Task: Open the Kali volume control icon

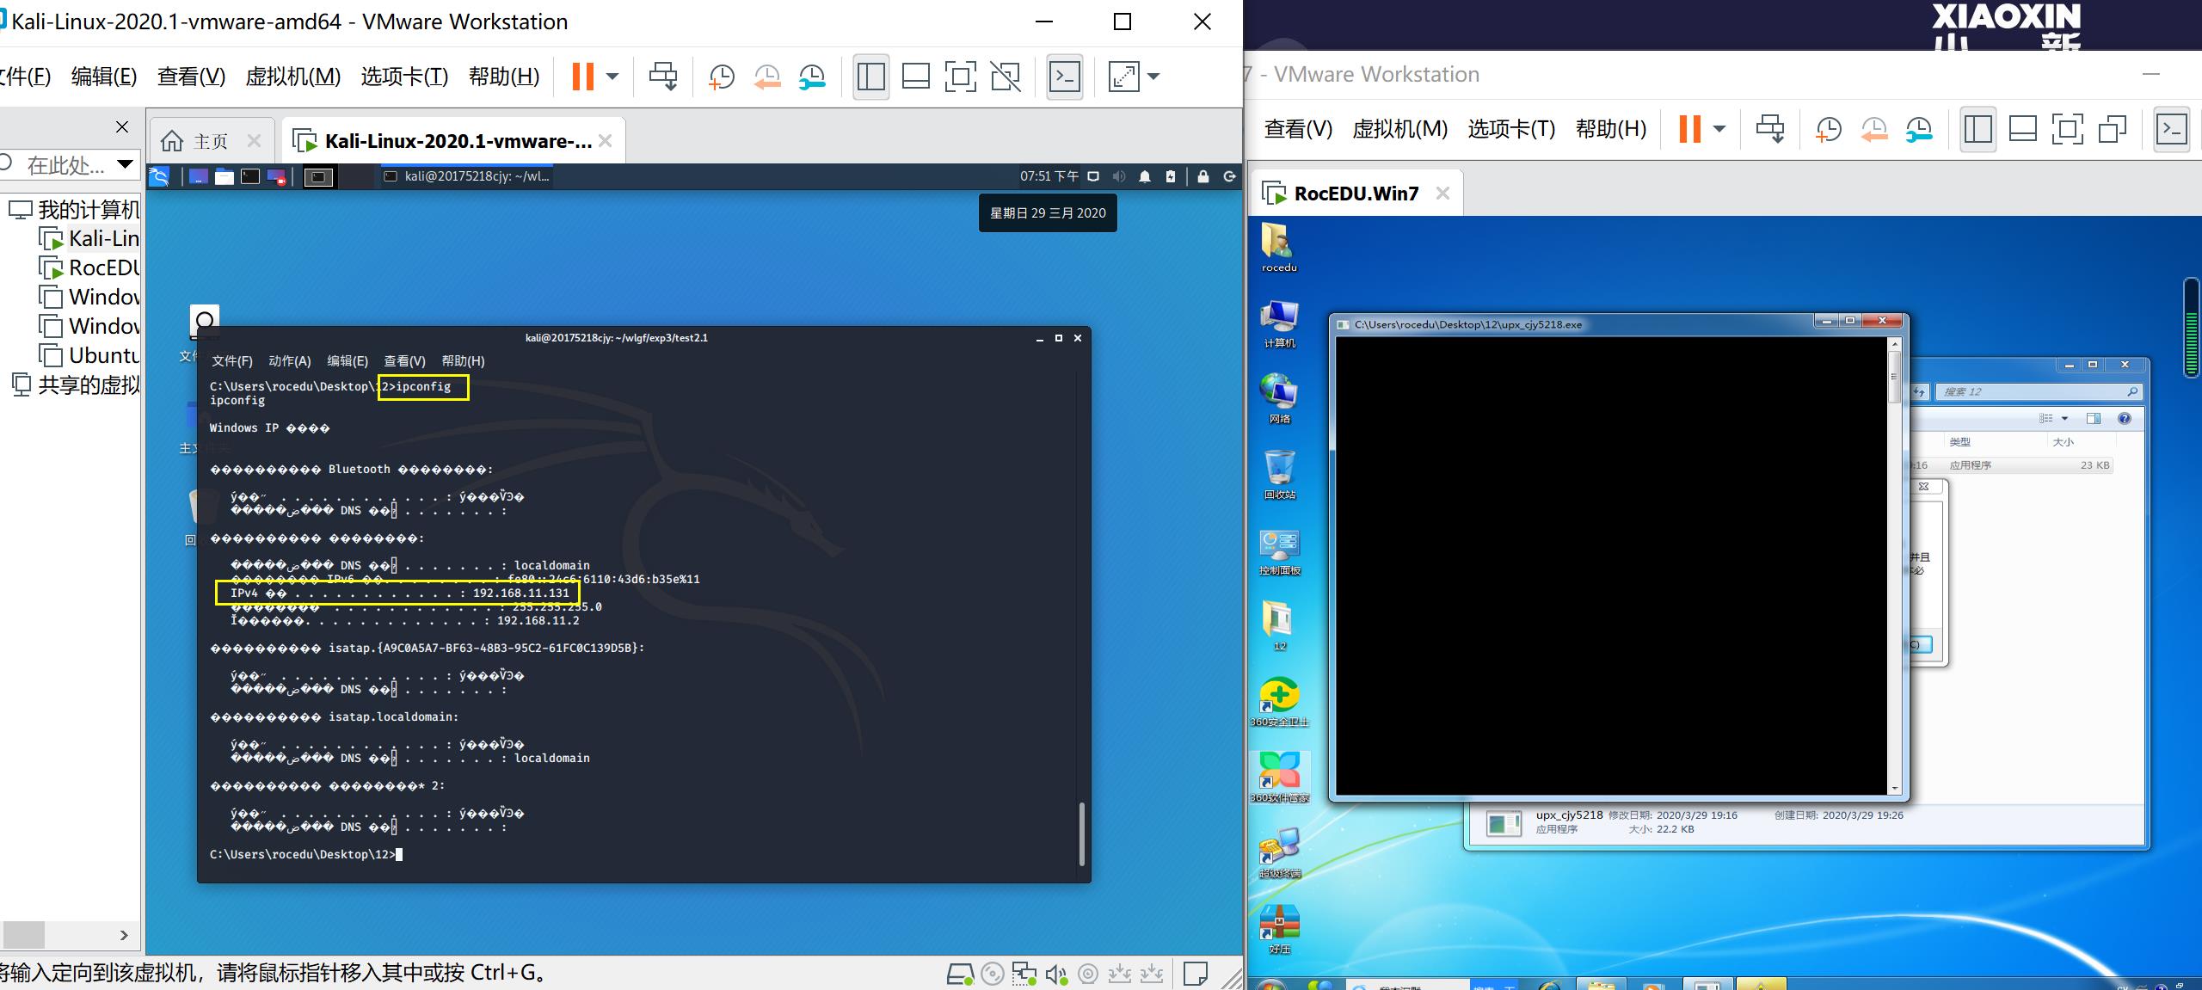Action: [1118, 176]
